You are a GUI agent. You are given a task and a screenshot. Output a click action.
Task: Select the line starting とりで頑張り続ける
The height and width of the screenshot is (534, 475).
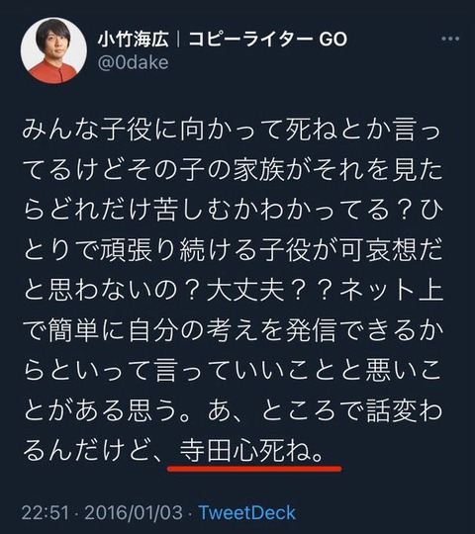click(x=234, y=249)
